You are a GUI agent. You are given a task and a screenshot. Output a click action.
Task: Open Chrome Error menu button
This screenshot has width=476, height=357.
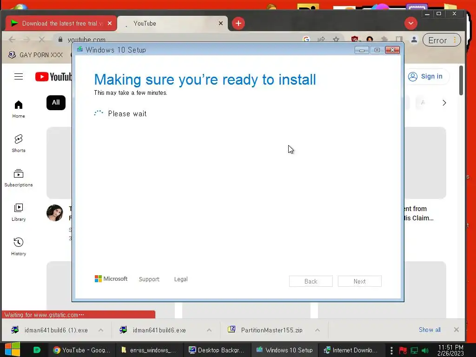(x=442, y=40)
